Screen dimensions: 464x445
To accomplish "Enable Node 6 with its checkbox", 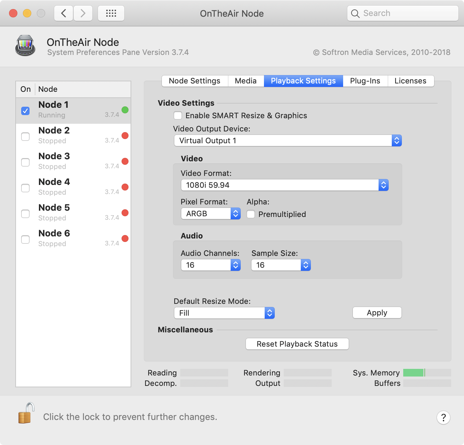I will pyautogui.click(x=25, y=240).
